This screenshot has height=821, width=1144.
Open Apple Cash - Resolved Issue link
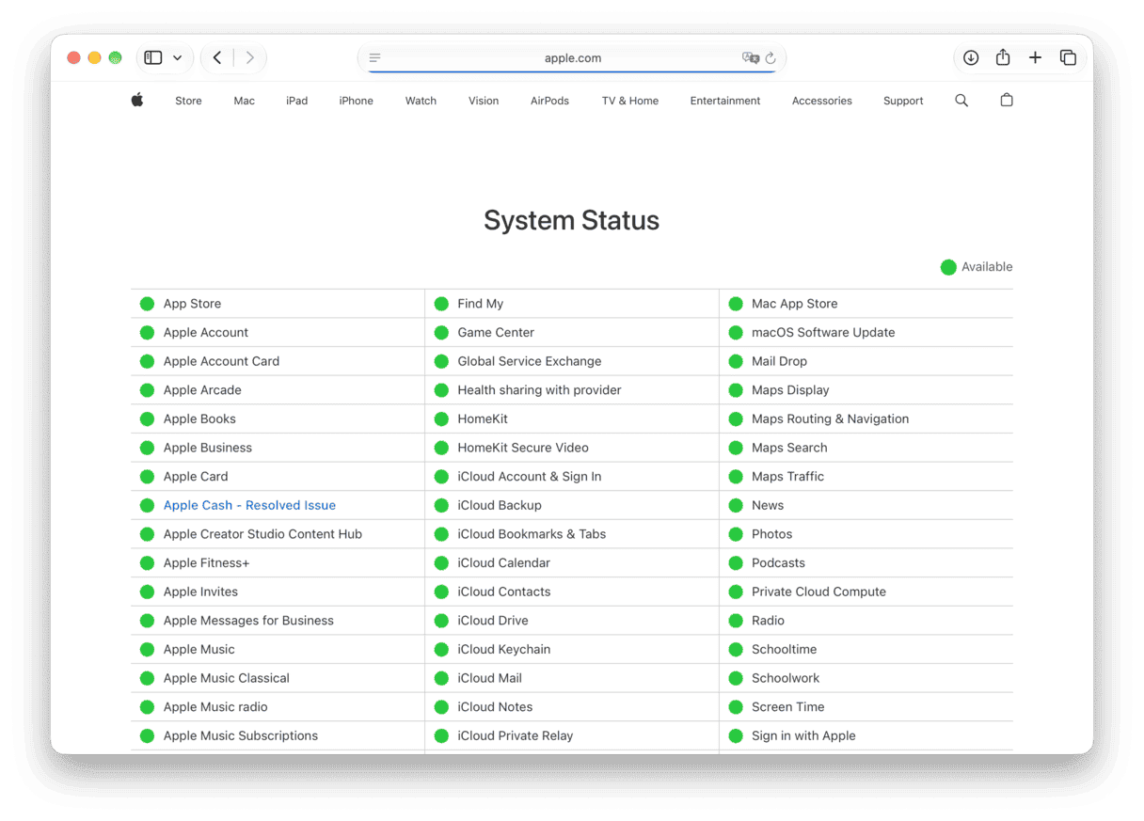(x=249, y=506)
